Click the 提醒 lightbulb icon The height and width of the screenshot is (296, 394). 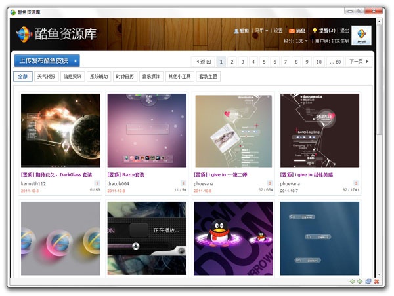point(315,31)
